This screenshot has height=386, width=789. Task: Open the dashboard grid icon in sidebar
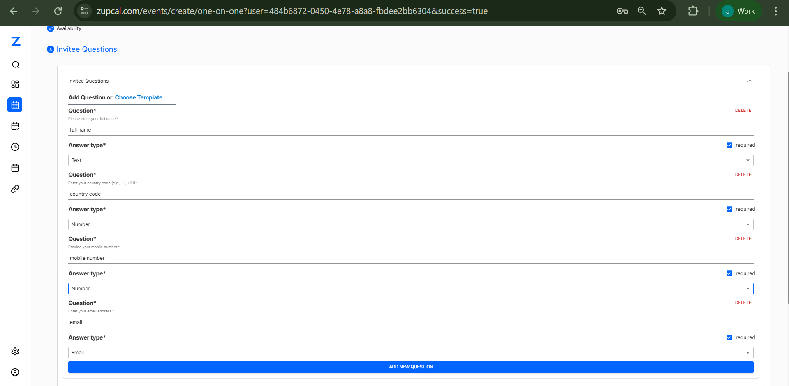pos(15,84)
